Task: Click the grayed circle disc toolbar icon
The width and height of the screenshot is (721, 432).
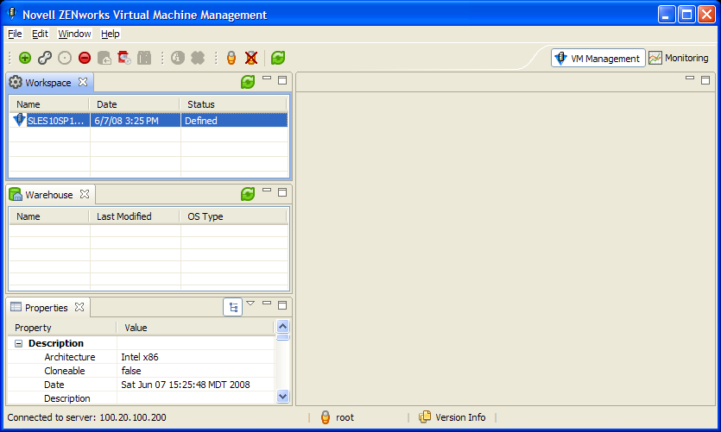Action: (65, 58)
